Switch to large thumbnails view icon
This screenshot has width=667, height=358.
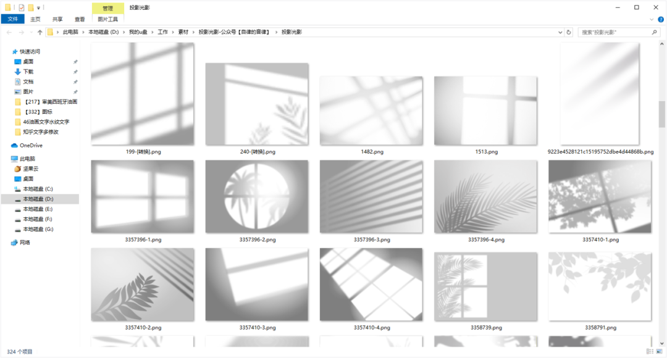(660, 352)
